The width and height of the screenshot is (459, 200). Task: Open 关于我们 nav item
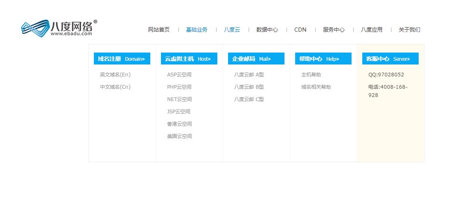click(x=409, y=30)
